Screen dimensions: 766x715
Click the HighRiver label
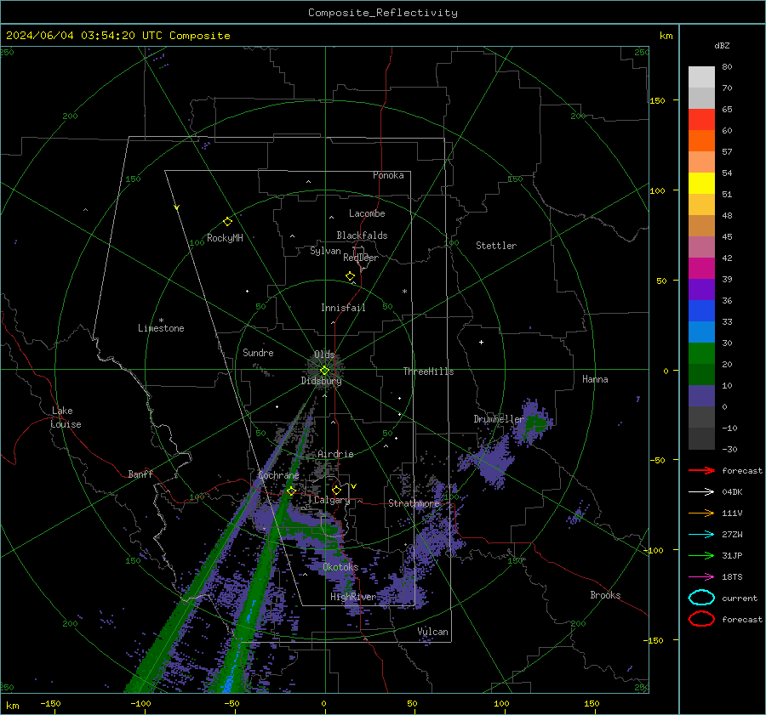[353, 597]
